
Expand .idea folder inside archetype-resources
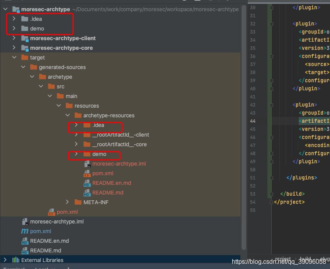(76, 125)
